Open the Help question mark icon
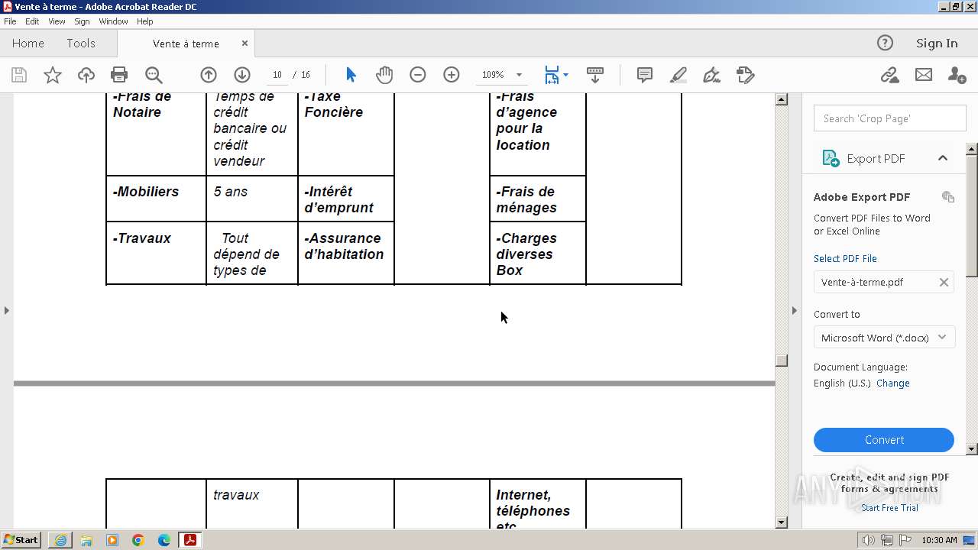 (885, 43)
